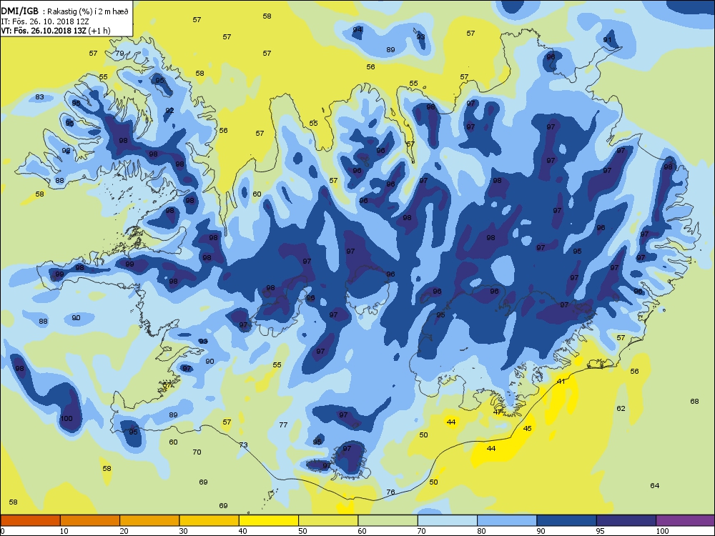Select the 90–95 dark blue legend swatch

pos(567,520)
